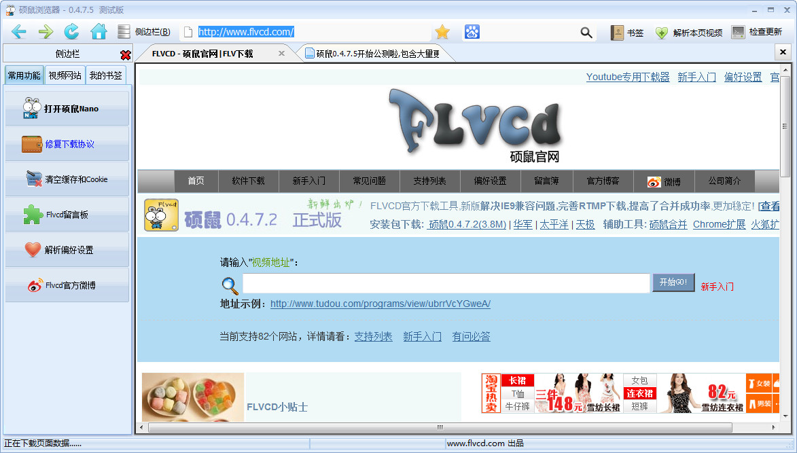Open 书签 bookmarks in the toolbar
The height and width of the screenshot is (453, 797).
(x=627, y=33)
